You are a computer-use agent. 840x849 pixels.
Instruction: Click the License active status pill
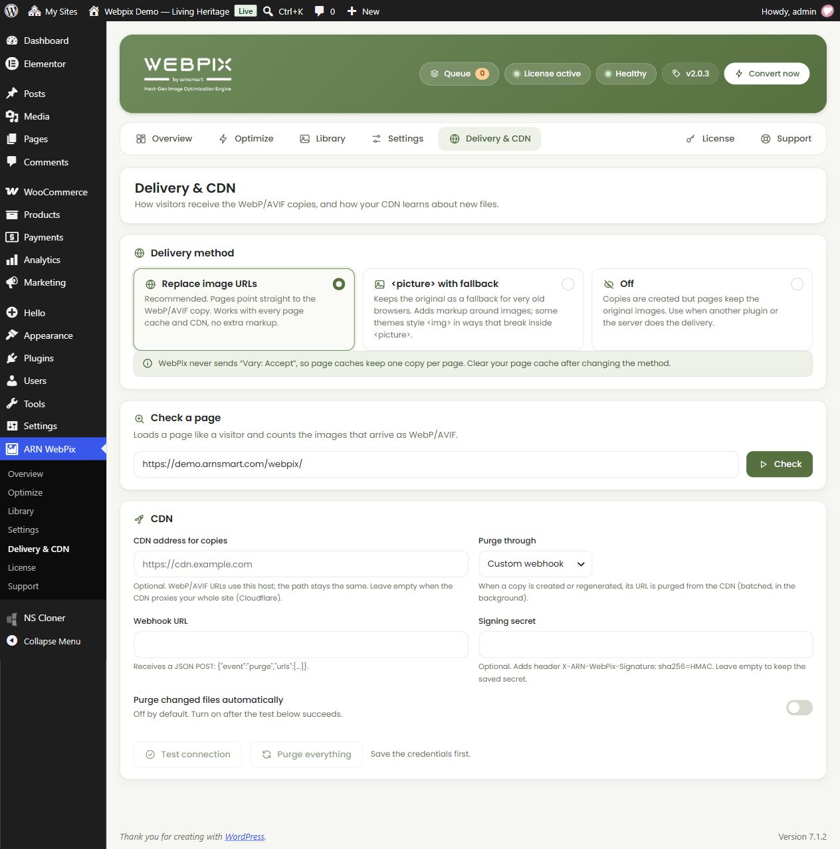click(x=547, y=74)
